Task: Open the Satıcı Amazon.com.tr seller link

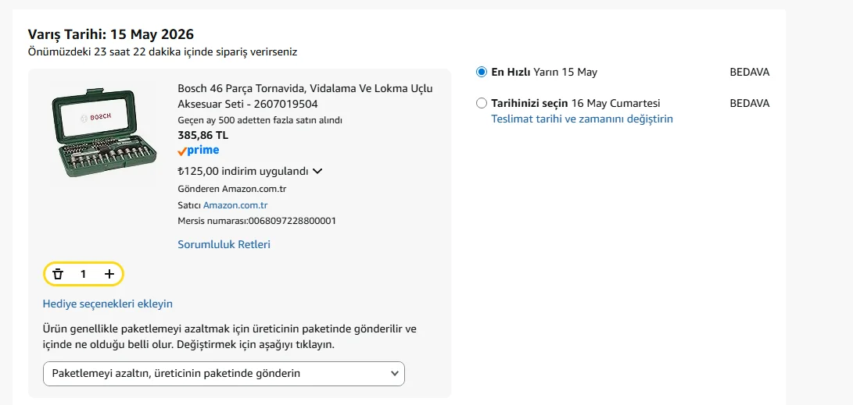Action: [235, 205]
